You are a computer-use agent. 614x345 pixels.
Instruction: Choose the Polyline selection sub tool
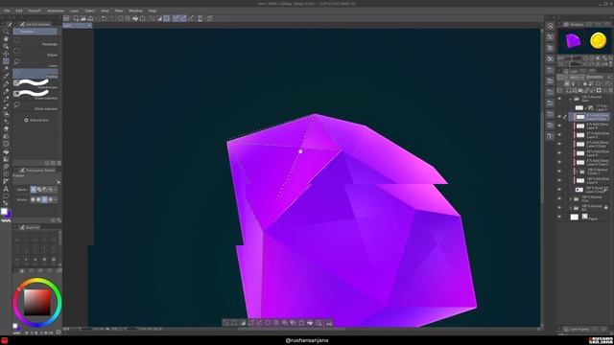[x=35, y=73]
